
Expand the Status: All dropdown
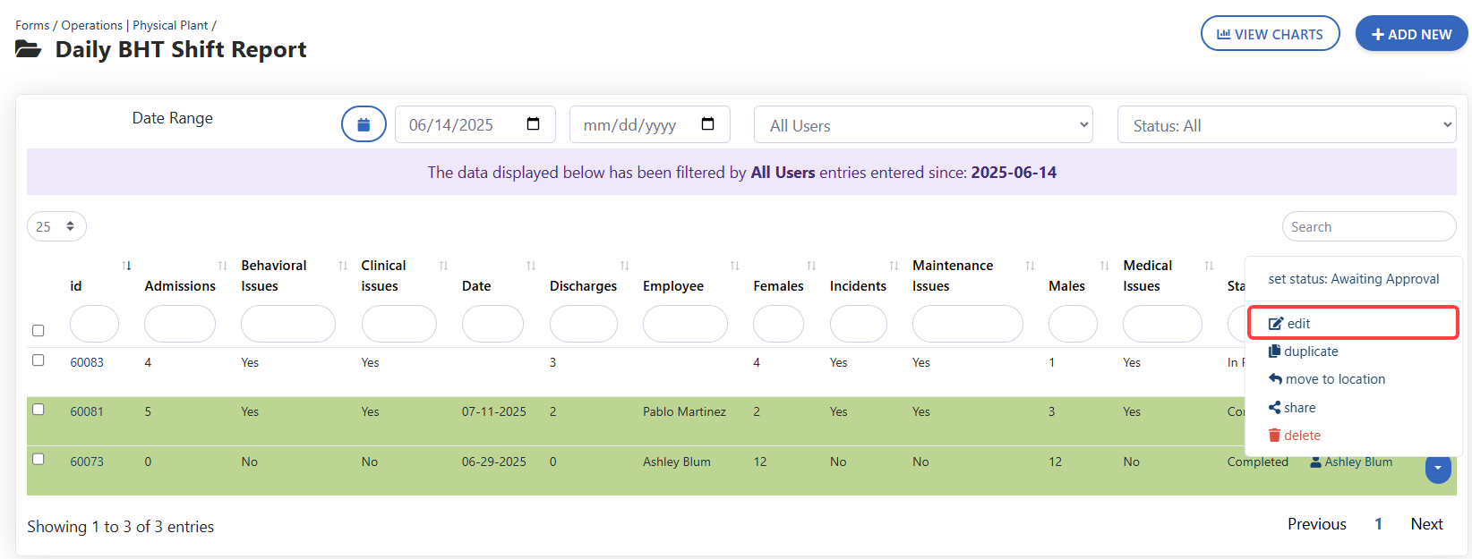[x=1286, y=125]
